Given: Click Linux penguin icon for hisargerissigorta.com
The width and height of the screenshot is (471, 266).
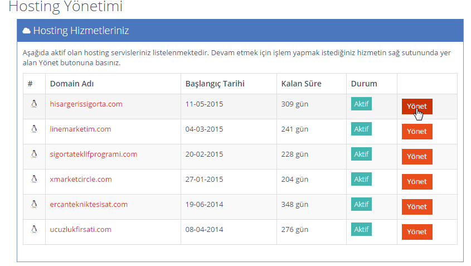Looking at the screenshot, I should [34, 104].
